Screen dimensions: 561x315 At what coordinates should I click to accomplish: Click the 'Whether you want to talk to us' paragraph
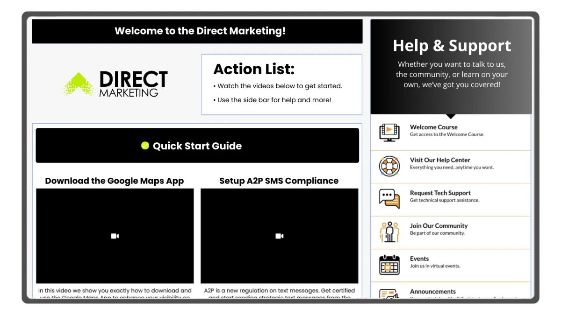[452, 75]
